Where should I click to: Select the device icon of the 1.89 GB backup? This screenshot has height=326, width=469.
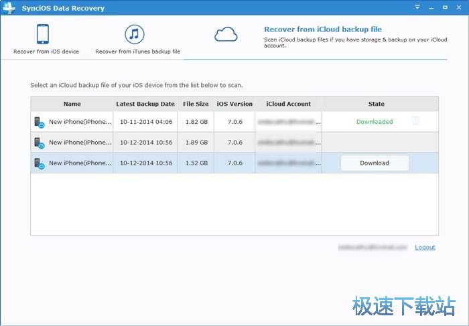pos(39,143)
